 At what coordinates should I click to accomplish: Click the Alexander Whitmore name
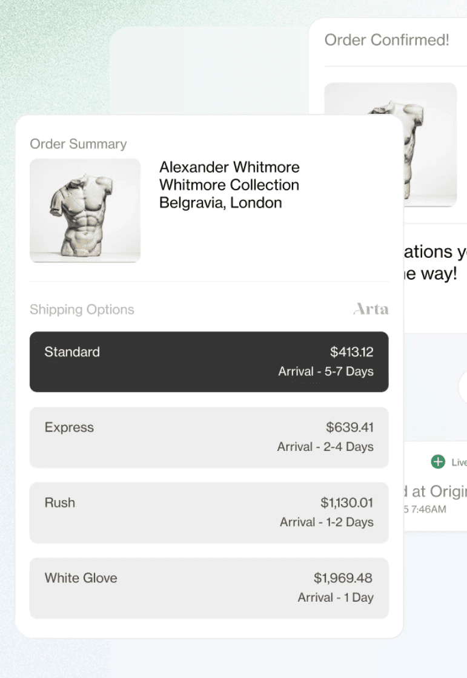pos(229,167)
